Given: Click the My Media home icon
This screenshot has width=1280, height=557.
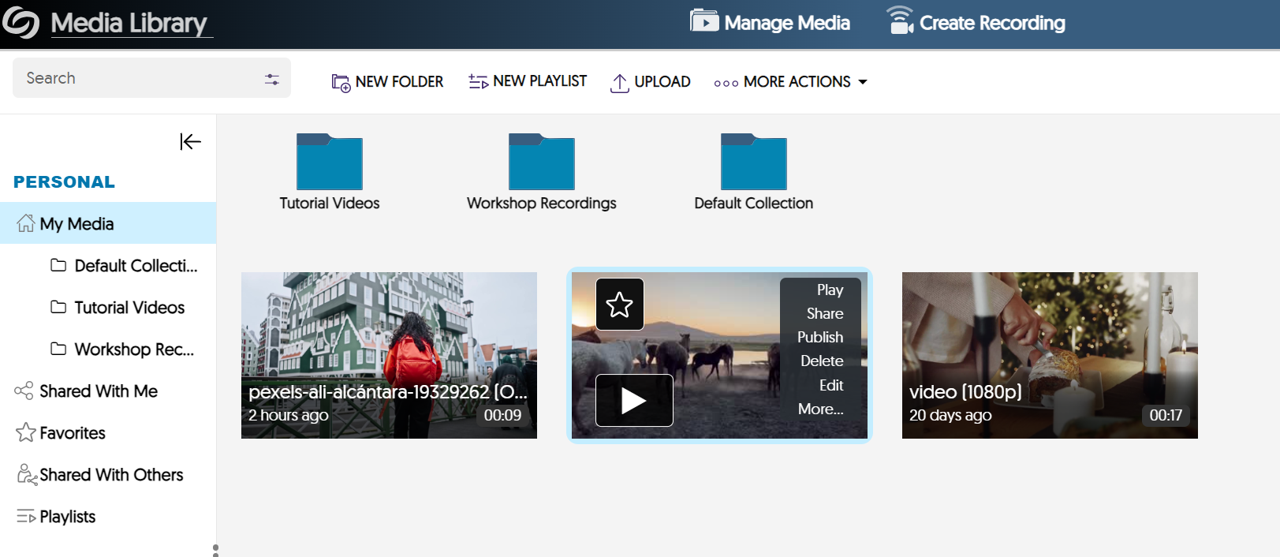Looking at the screenshot, I should [26, 223].
